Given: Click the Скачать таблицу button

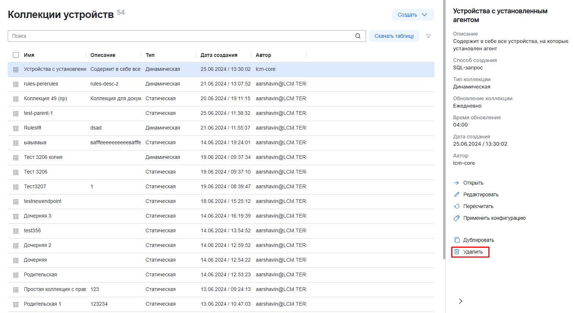Looking at the screenshot, I should point(394,36).
